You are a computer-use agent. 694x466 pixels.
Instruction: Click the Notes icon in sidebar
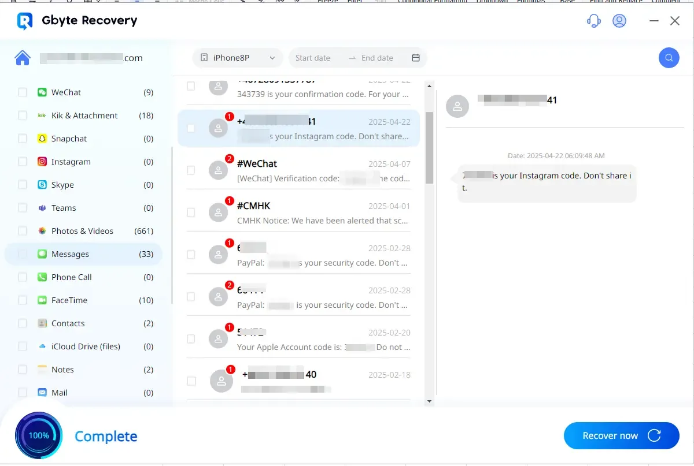42,370
